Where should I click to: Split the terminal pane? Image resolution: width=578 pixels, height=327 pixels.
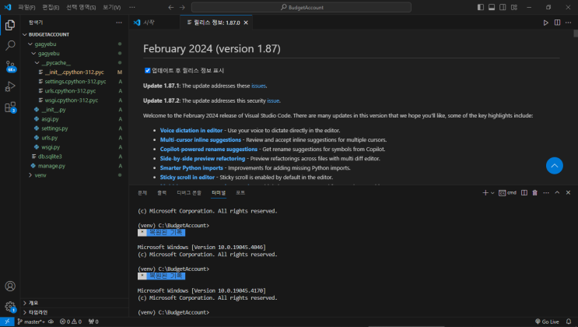click(x=524, y=192)
